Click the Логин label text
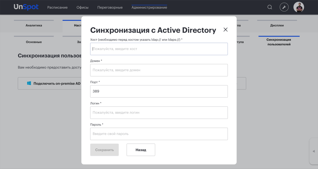318x169 pixels. click(x=96, y=103)
